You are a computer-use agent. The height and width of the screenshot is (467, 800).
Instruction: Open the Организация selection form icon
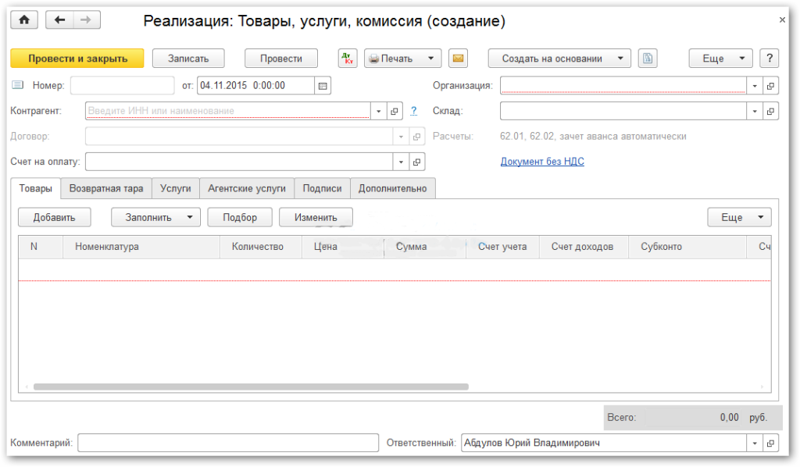click(x=770, y=86)
